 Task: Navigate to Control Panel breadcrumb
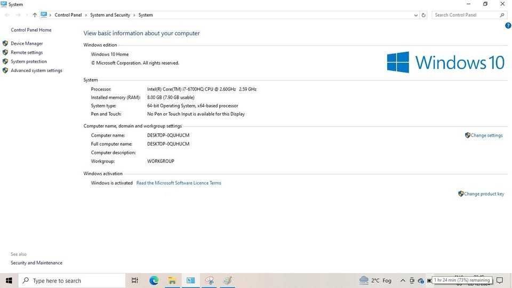[x=68, y=15]
